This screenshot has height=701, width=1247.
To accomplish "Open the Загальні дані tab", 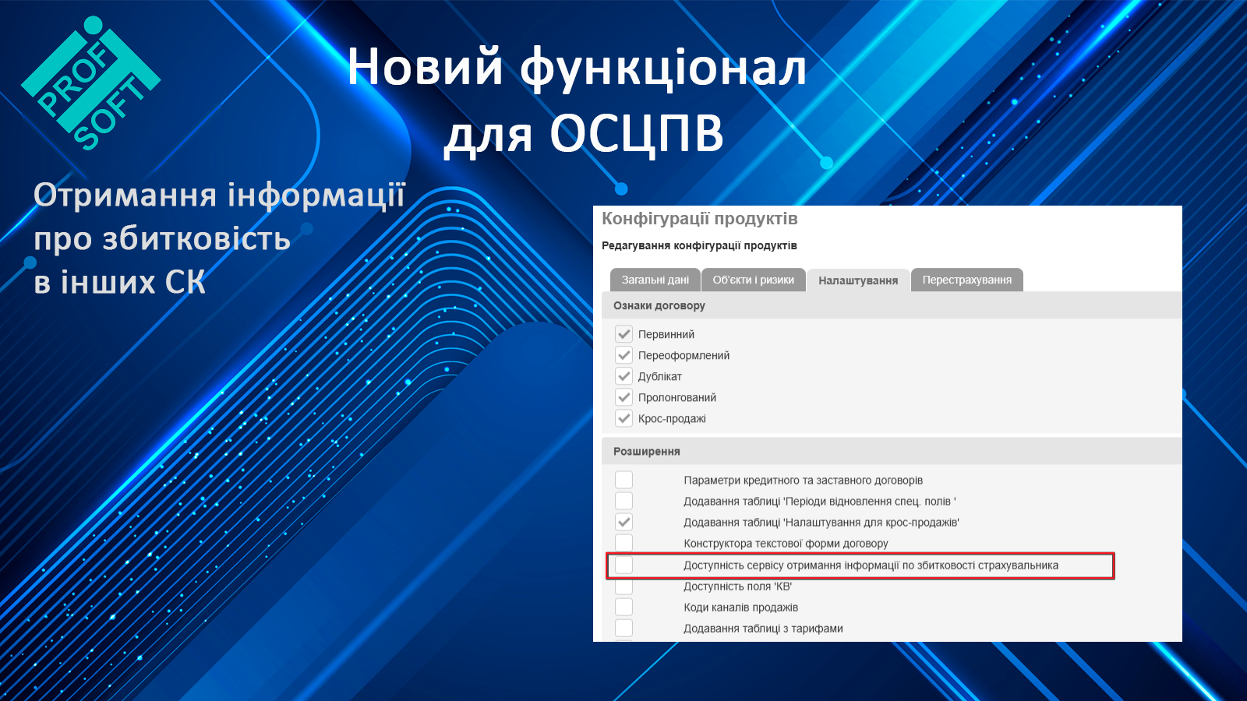I will click(x=655, y=280).
